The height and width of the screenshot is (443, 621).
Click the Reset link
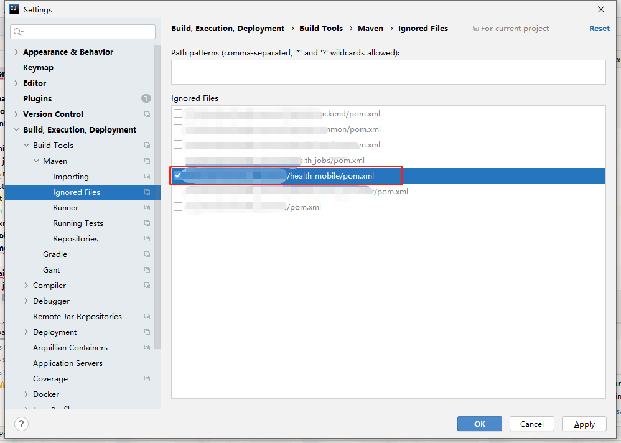[x=599, y=29]
